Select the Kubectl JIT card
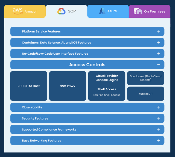 point(146,94)
